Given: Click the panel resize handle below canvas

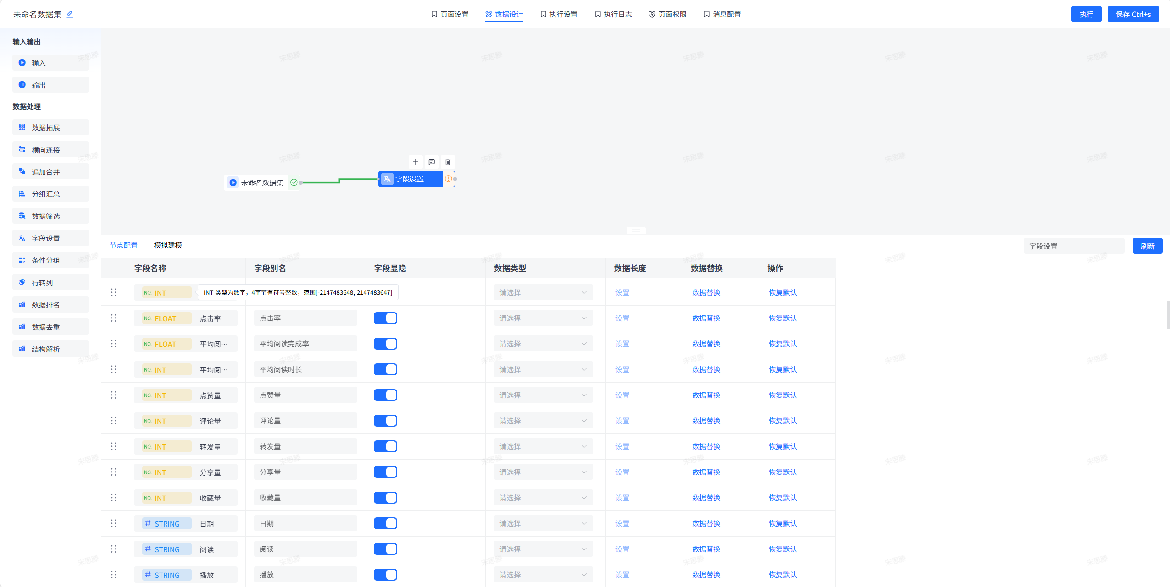Looking at the screenshot, I should coord(636,230).
